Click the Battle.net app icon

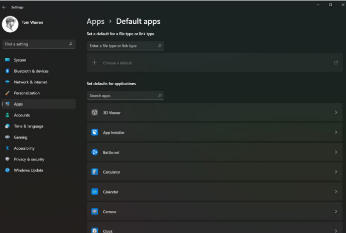(x=94, y=152)
